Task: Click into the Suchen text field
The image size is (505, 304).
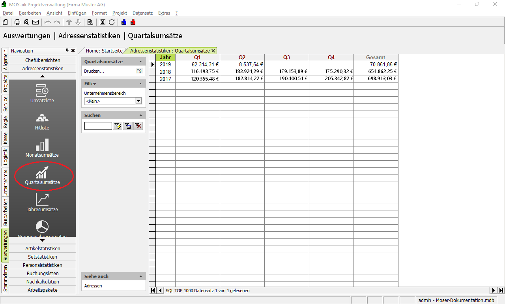Action: tap(98, 126)
